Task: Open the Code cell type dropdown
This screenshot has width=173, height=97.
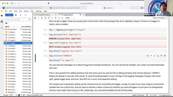Action: (x=70, y=18)
